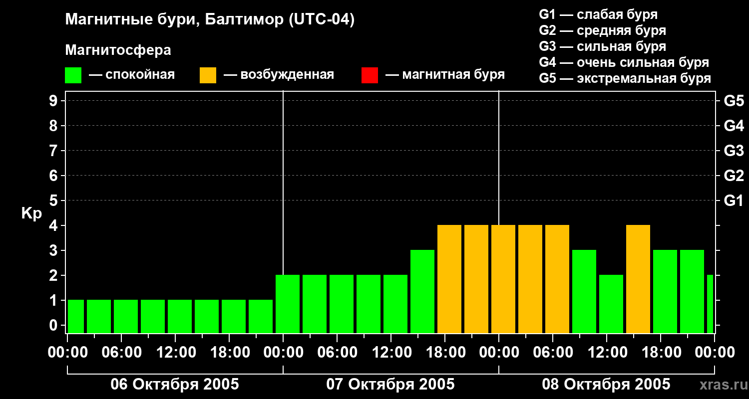The height and width of the screenshot is (399, 749).
Task: Click the «G5» tick label on the right axis
Action: (x=734, y=101)
